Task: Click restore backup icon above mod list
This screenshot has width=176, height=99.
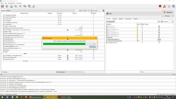Action: tap(89, 10)
